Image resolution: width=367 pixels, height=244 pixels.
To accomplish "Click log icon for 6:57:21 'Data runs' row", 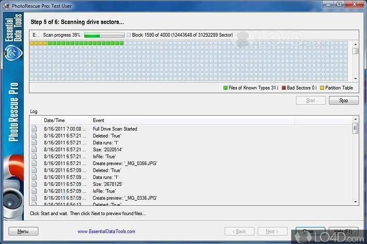I will (34, 142).
